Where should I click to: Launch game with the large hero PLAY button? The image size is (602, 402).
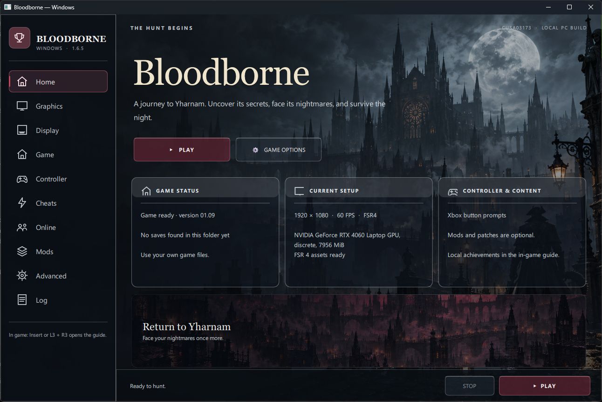tap(182, 150)
